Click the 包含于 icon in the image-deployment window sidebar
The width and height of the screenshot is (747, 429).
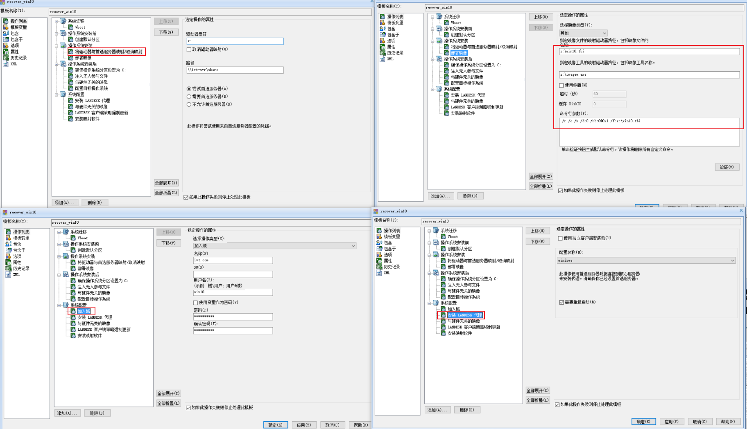382,35
